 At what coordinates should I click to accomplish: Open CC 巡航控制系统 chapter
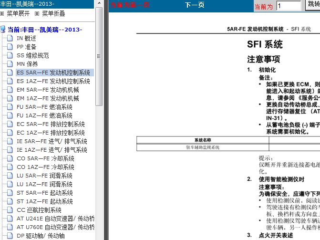[x=39, y=210]
